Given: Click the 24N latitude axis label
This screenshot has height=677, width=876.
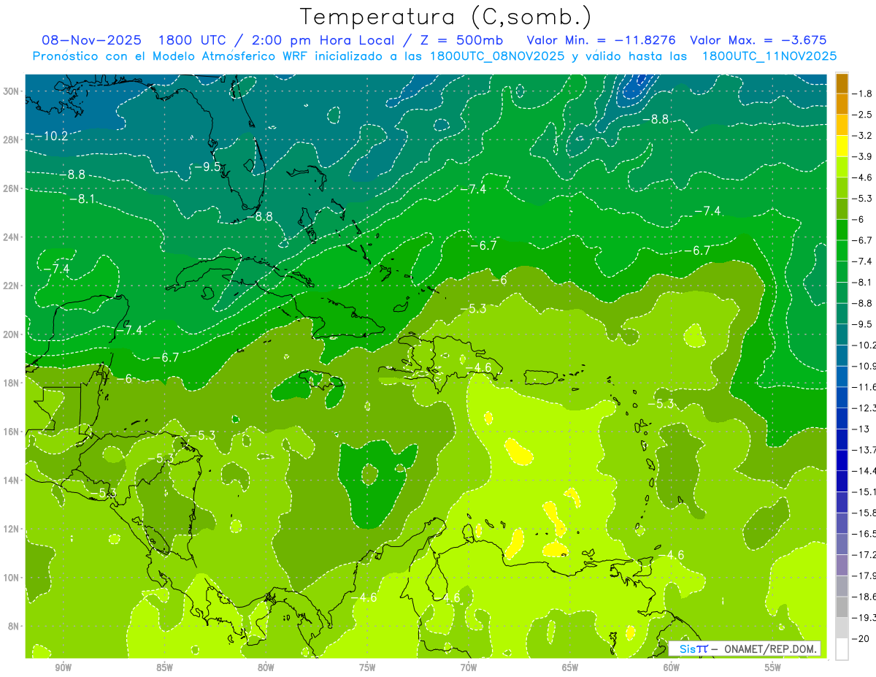Looking at the screenshot, I should [12, 237].
